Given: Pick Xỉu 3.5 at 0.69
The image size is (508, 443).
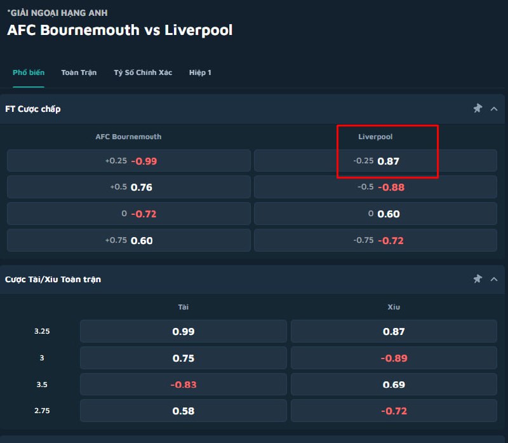Looking at the screenshot, I should (x=394, y=385).
